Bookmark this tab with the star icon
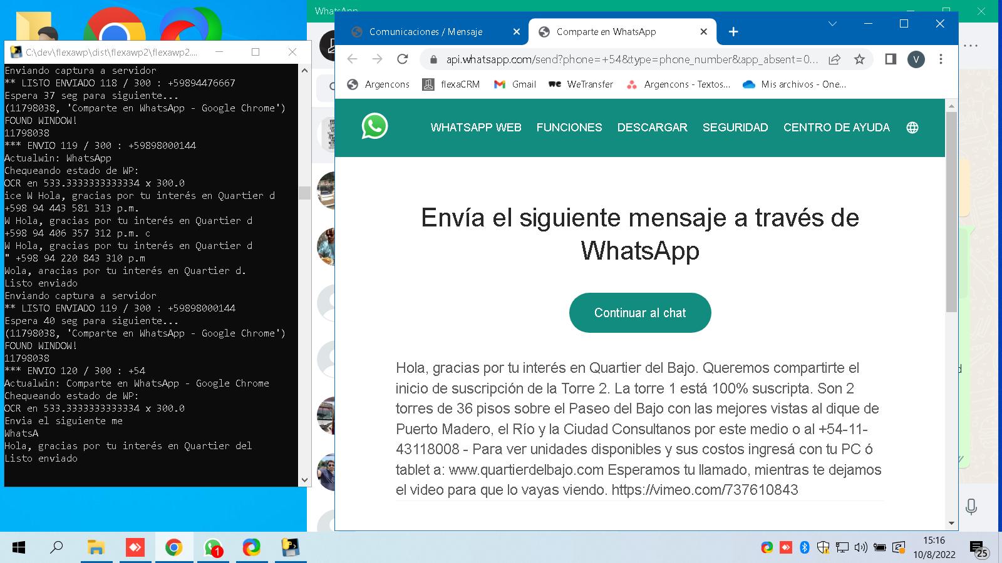The image size is (1002, 563). tap(859, 59)
